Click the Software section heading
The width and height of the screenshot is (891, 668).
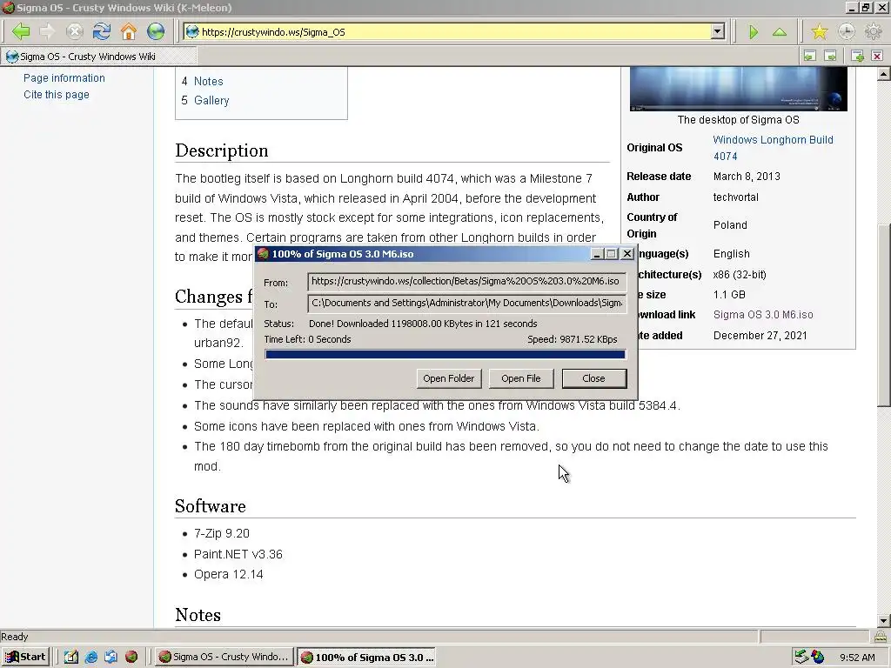211,506
